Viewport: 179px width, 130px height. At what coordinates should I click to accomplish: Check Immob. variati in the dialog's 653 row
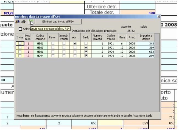click(63, 52)
